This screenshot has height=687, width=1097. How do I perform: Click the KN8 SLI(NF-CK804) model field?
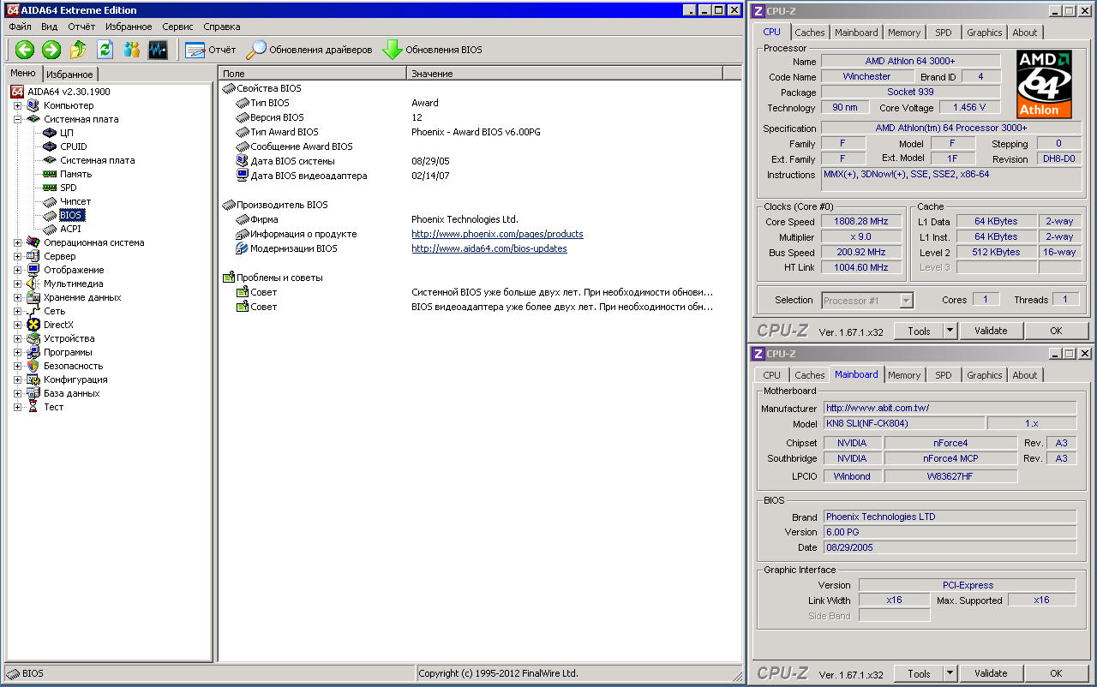pyautogui.click(x=904, y=423)
